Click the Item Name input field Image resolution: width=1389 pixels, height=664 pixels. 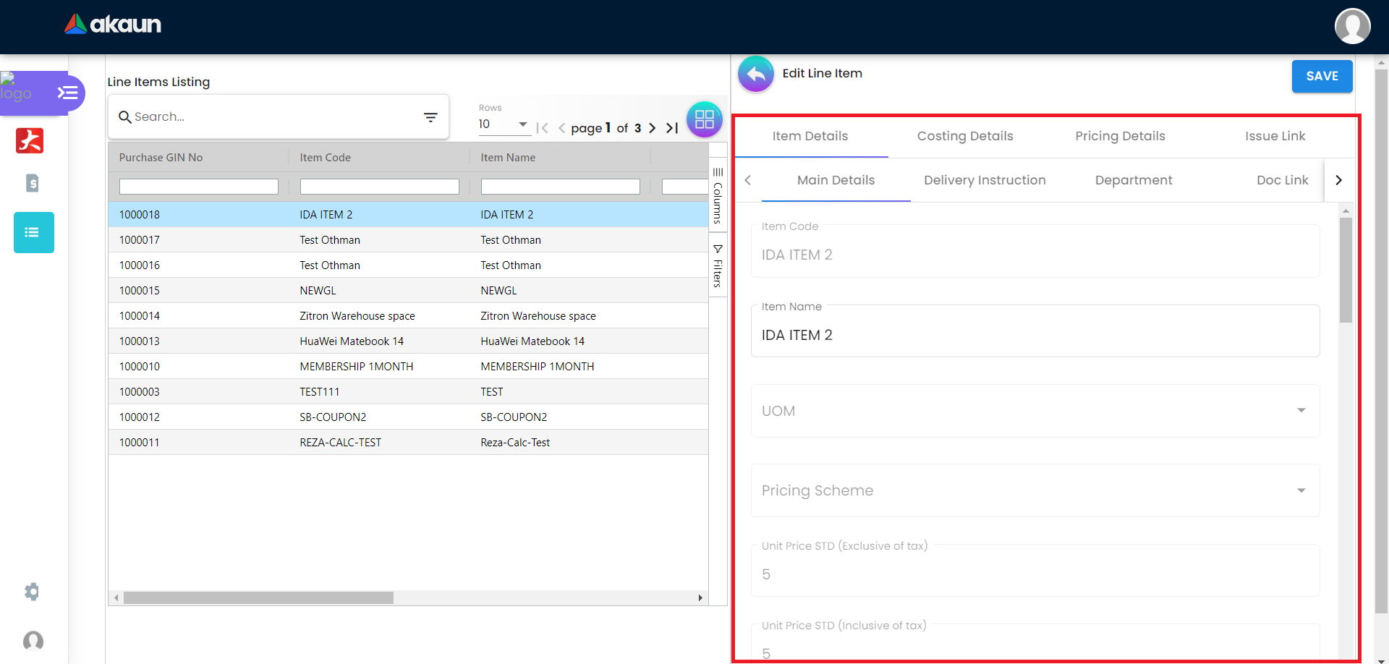[1035, 335]
